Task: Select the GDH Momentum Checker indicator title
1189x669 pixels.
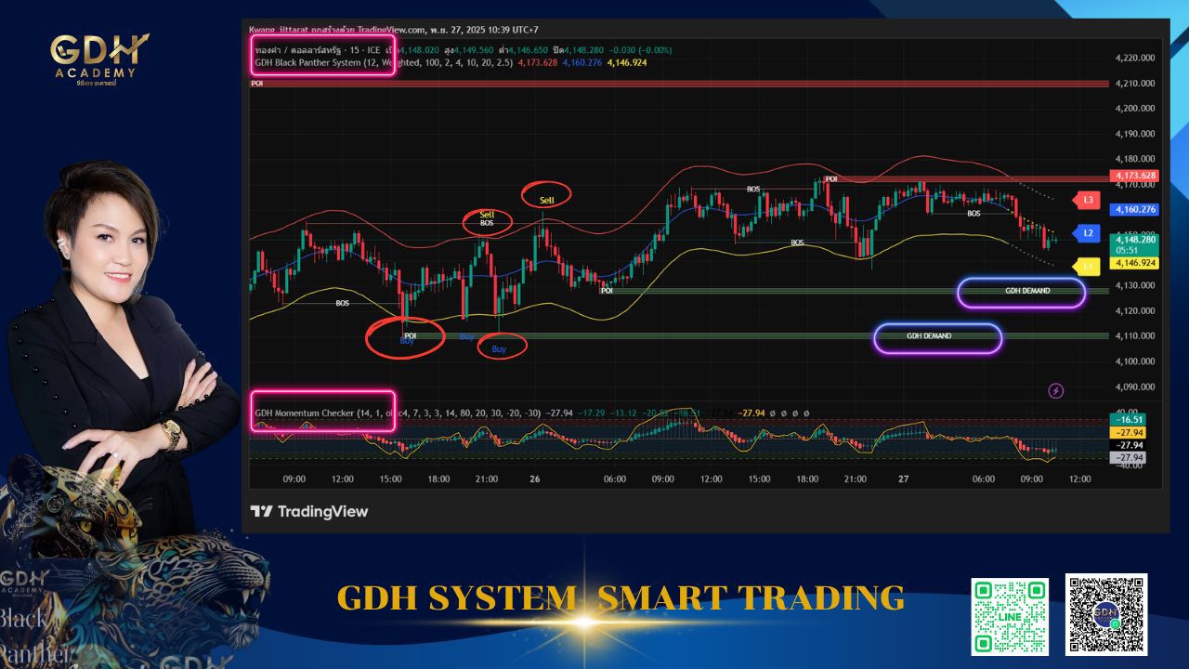Action: click(x=398, y=413)
